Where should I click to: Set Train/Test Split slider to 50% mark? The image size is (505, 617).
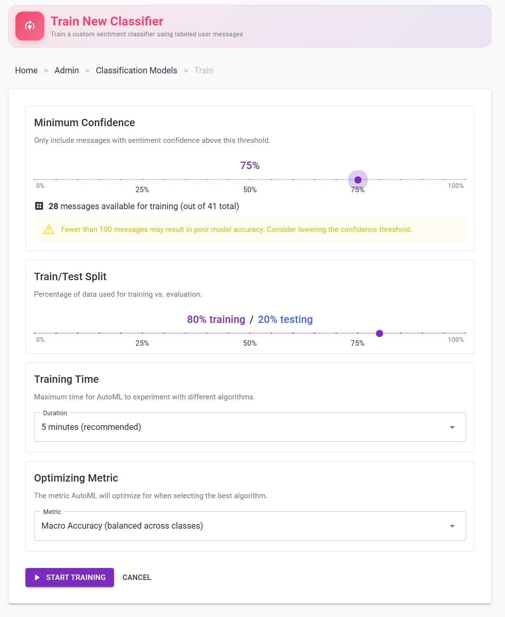coord(250,333)
